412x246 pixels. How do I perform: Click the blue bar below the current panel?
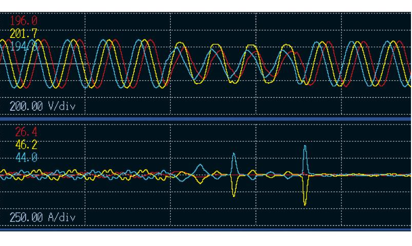(205, 230)
